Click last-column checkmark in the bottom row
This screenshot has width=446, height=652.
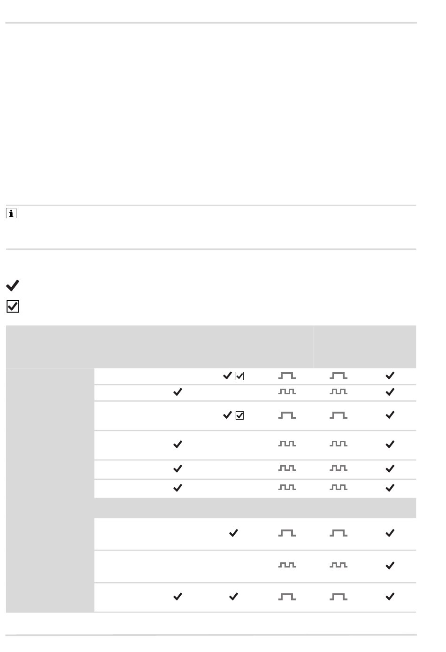(390, 597)
